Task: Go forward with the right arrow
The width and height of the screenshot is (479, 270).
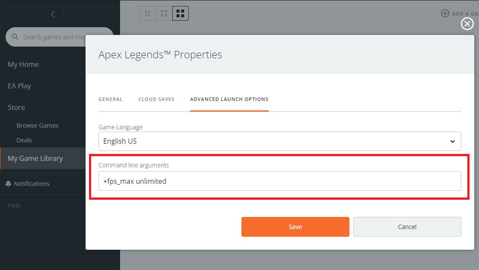Action: pyautogui.click(x=63, y=15)
